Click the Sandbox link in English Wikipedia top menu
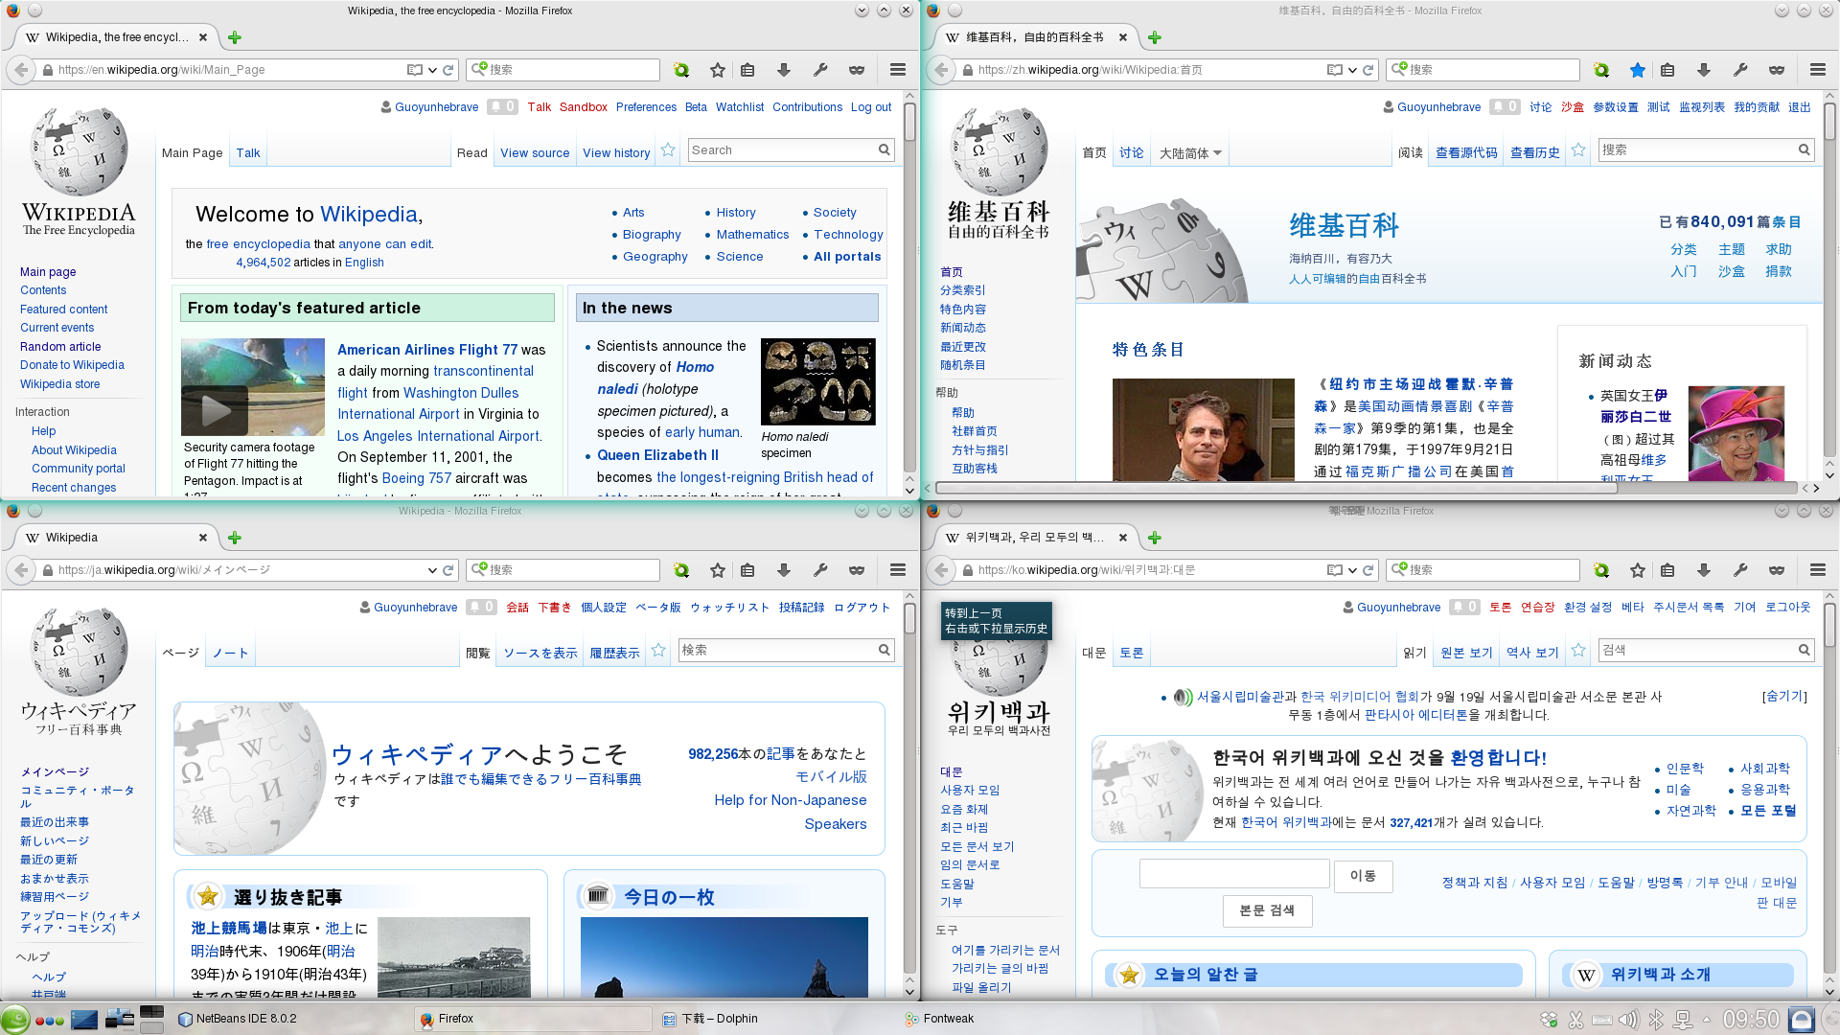Image resolution: width=1840 pixels, height=1035 pixels. click(583, 106)
